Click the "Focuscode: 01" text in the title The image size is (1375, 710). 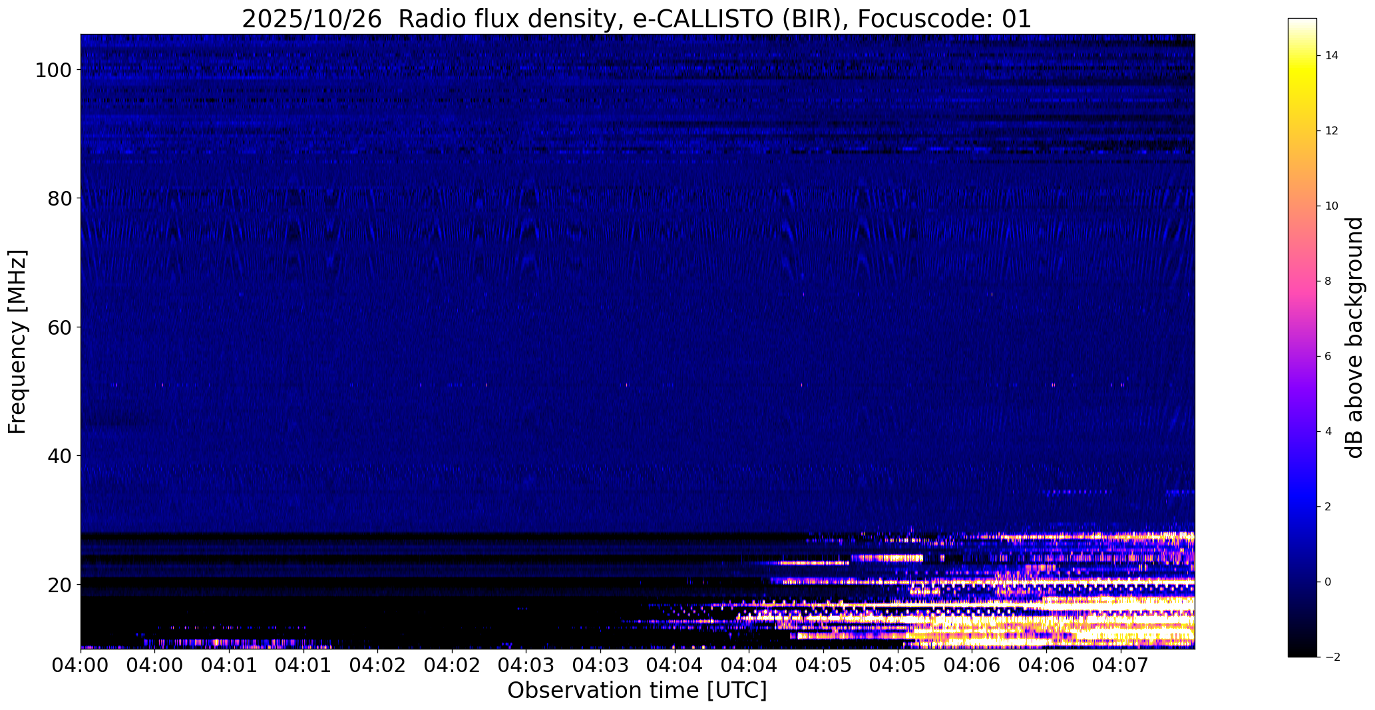[944, 19]
